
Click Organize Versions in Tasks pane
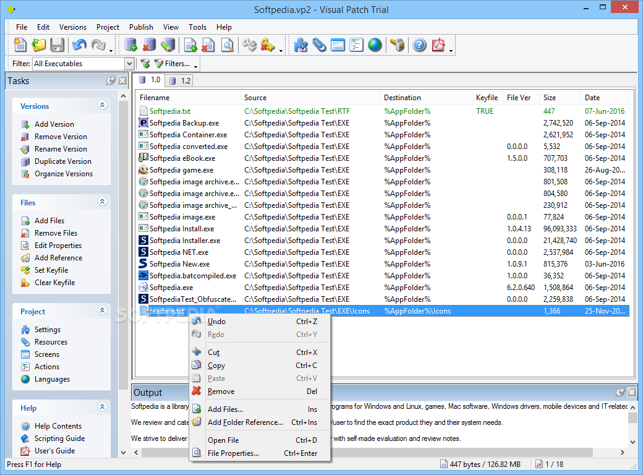[x=64, y=174]
